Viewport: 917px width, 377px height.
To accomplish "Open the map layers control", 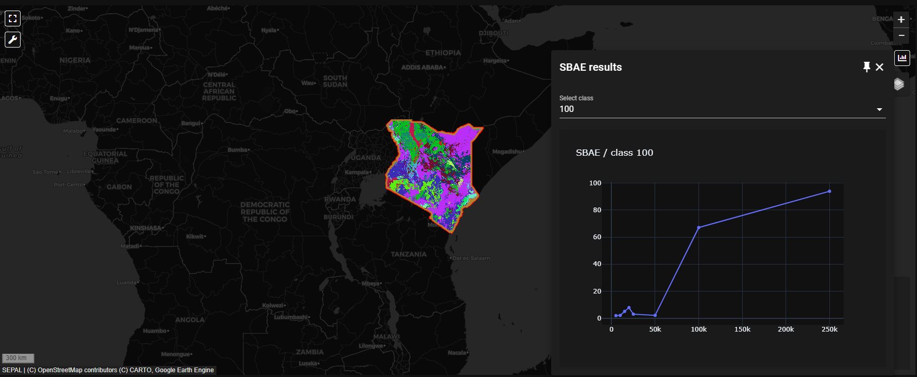I will coord(899,84).
